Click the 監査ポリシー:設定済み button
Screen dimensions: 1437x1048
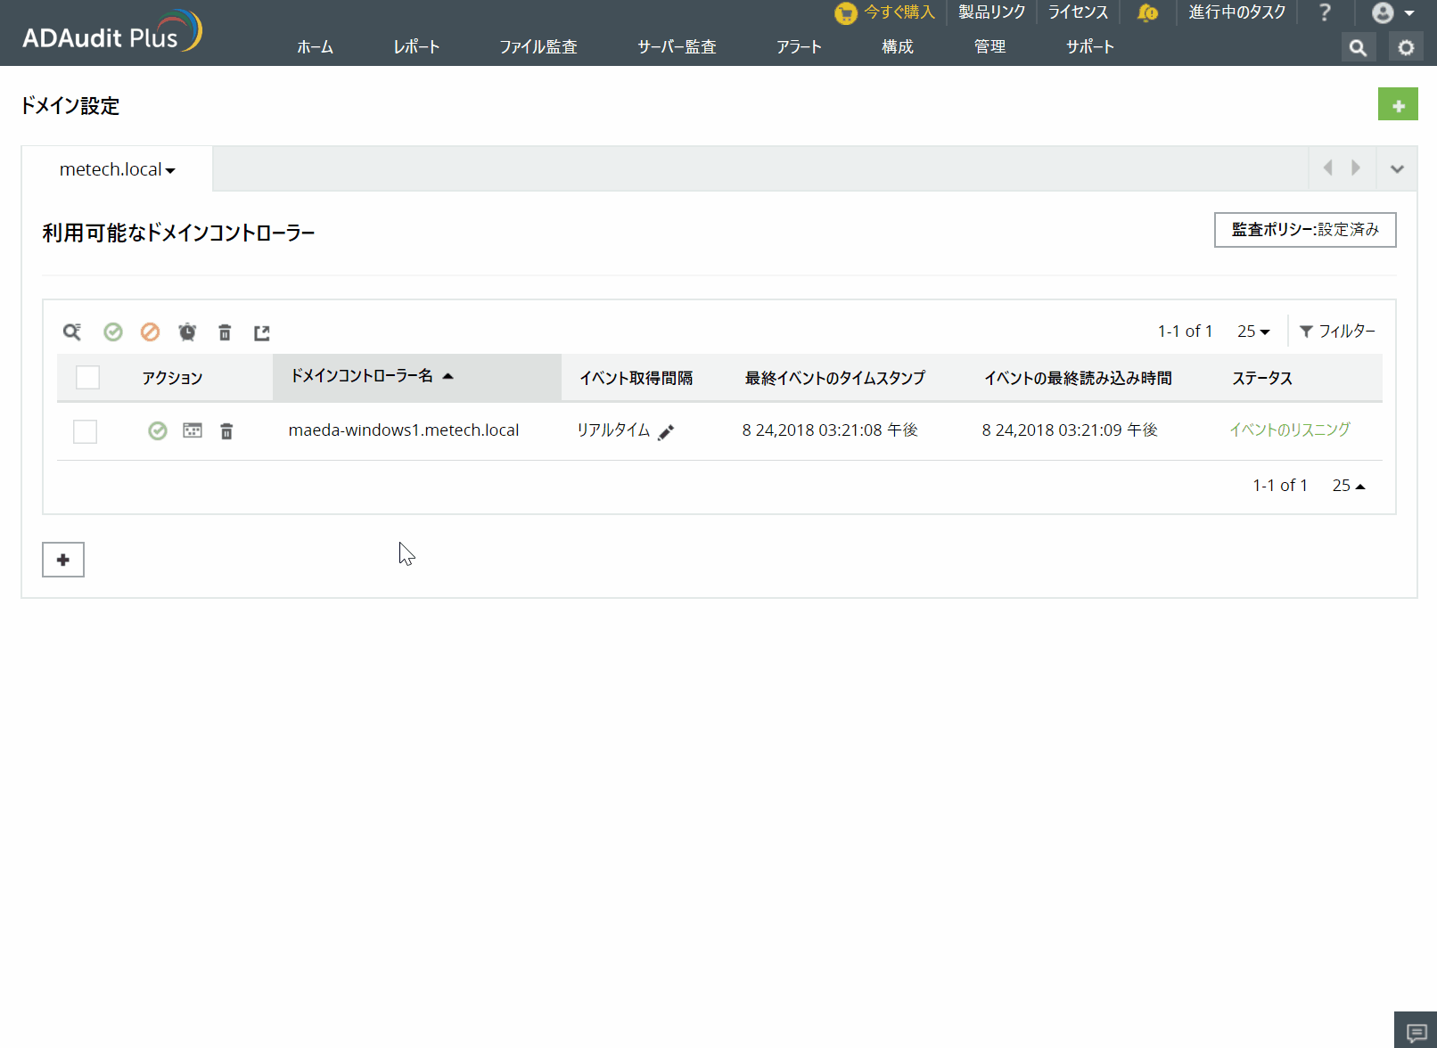pyautogui.click(x=1304, y=230)
